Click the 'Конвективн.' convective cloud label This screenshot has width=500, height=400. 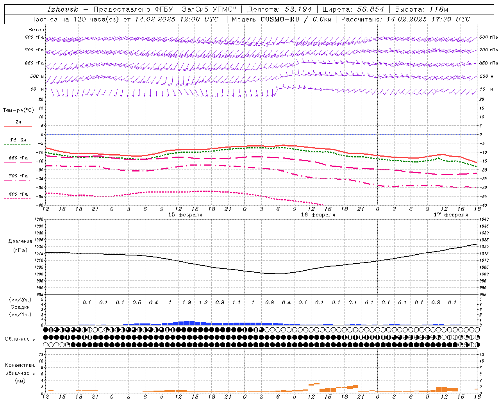[x=20, y=365]
